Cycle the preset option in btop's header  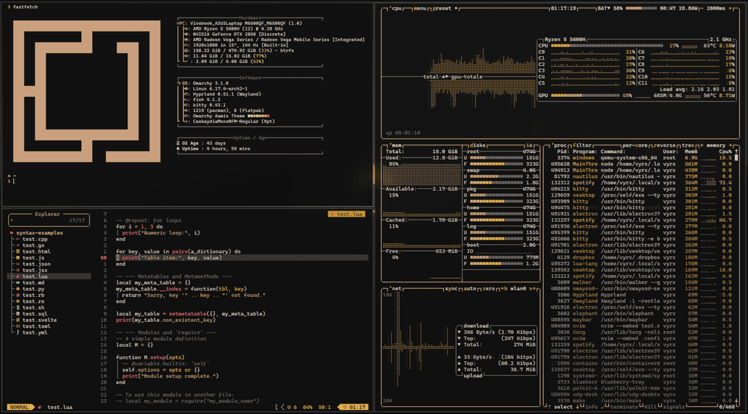pyautogui.click(x=443, y=7)
